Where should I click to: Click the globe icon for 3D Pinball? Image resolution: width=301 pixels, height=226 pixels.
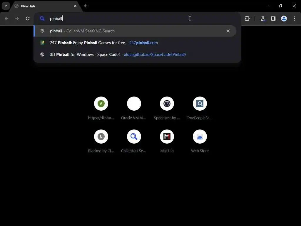42,54
